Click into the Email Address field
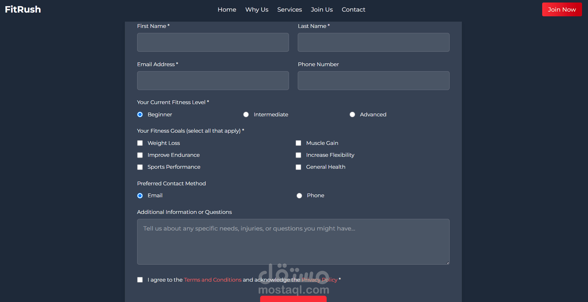Viewport: 588px width, 302px height. [x=213, y=81]
